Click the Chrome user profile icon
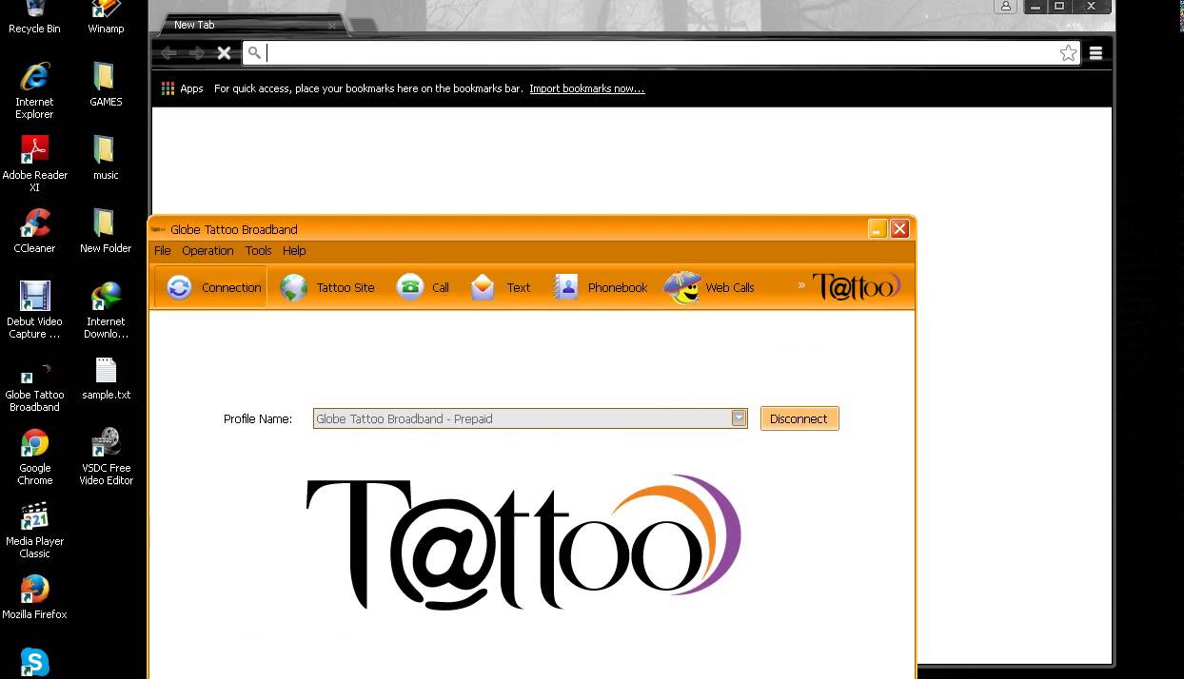 (x=1006, y=6)
